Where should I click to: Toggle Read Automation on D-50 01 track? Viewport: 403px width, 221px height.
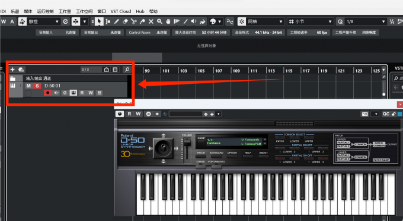82,93
